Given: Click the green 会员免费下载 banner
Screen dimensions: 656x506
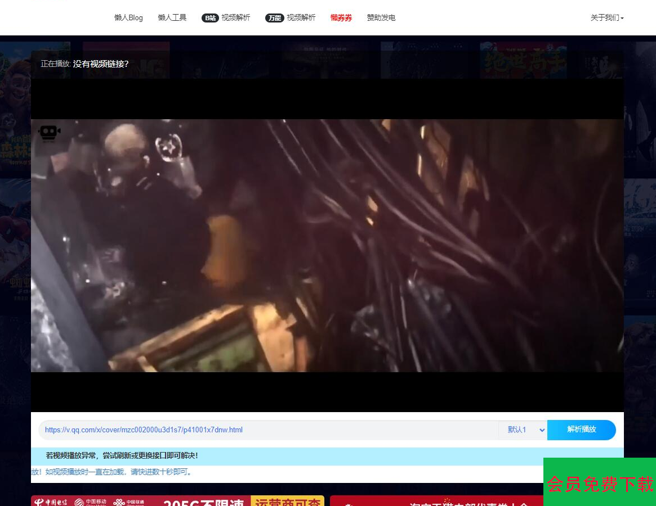Looking at the screenshot, I should point(600,482).
